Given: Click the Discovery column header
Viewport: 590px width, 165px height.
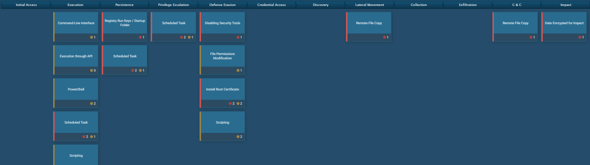Looking at the screenshot, I should (320, 5).
